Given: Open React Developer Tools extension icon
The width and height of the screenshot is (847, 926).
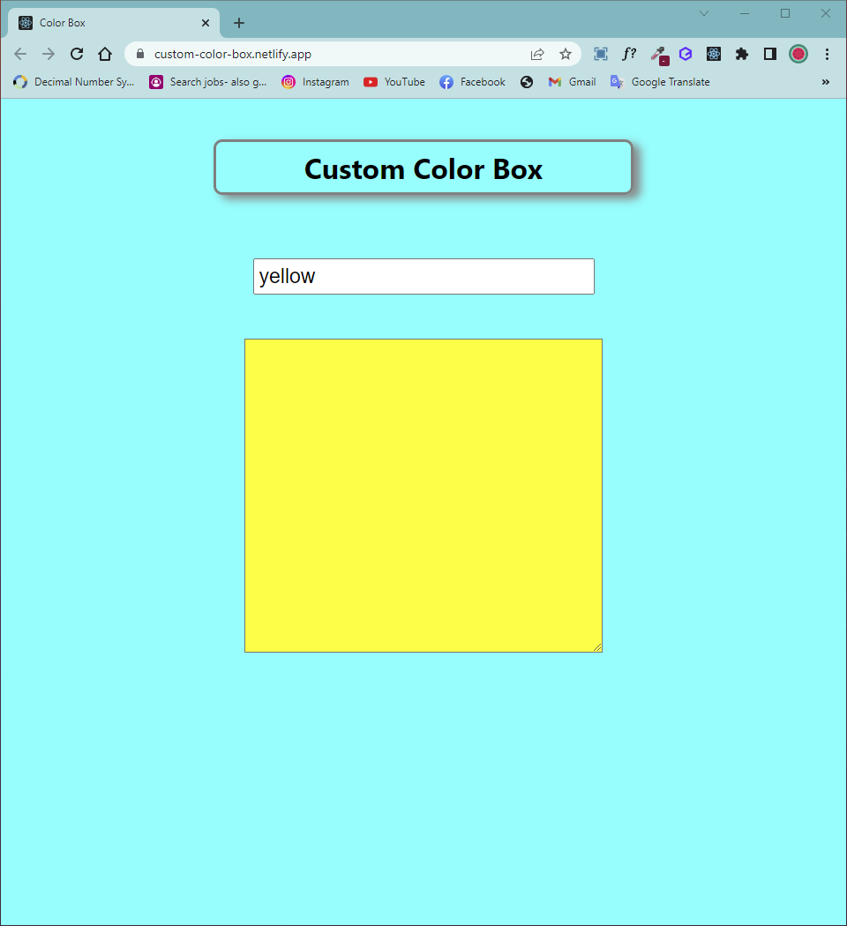Looking at the screenshot, I should point(714,55).
